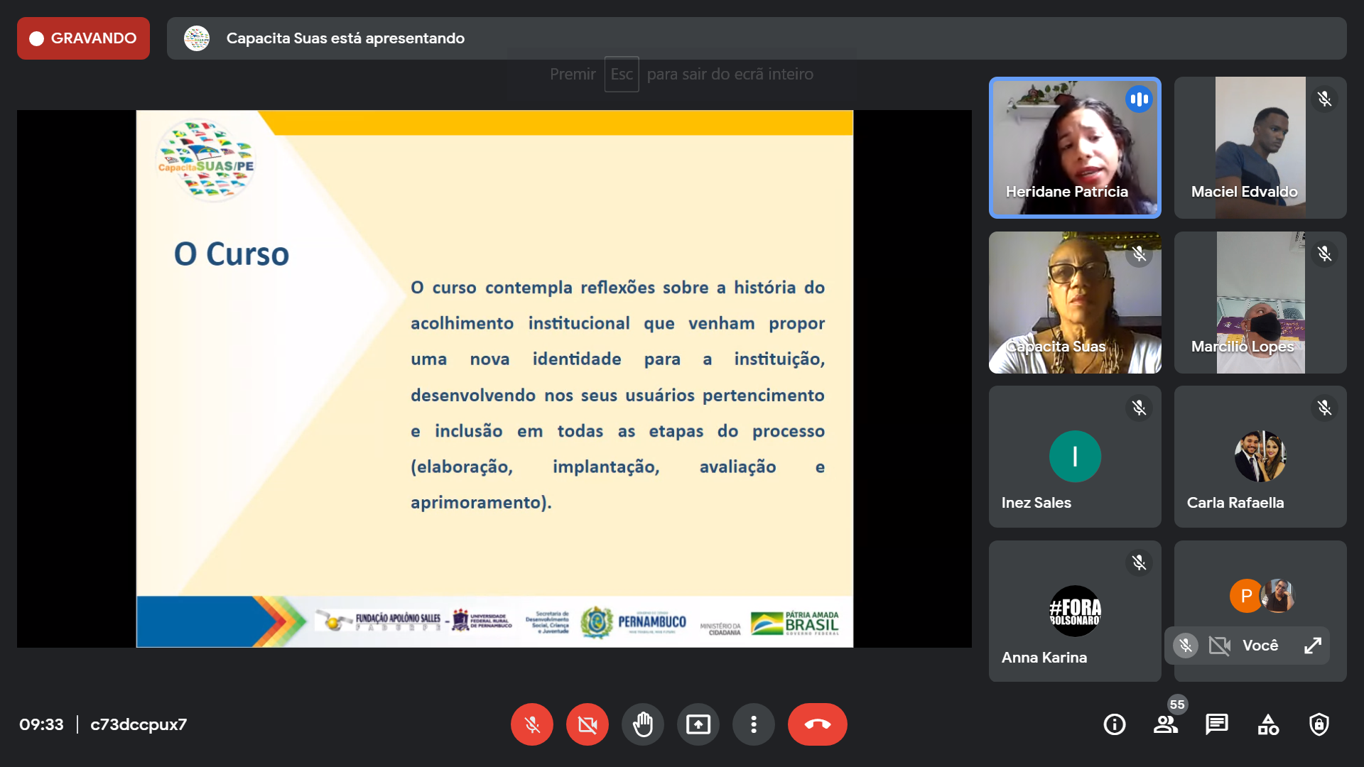Image resolution: width=1364 pixels, height=767 pixels.
Task: Open host controls shield icon
Action: (x=1319, y=724)
